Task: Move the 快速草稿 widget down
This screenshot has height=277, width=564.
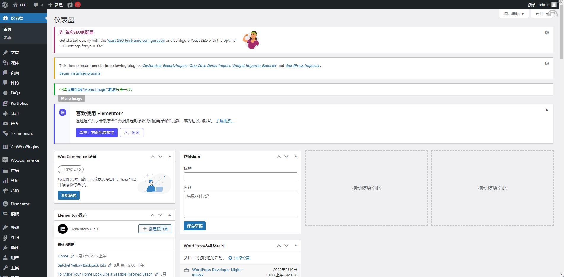Action: click(x=286, y=157)
